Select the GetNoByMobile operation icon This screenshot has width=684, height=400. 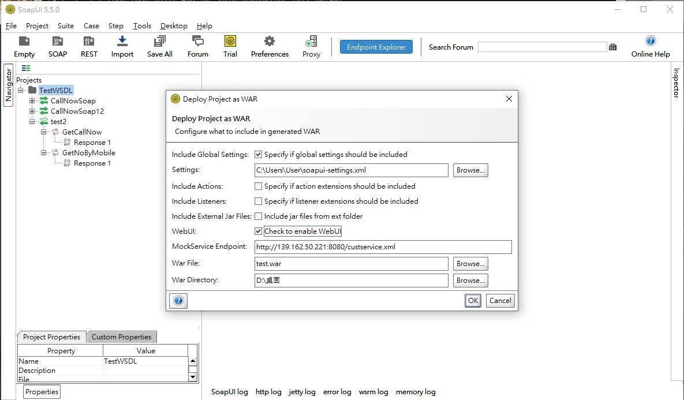pos(55,153)
